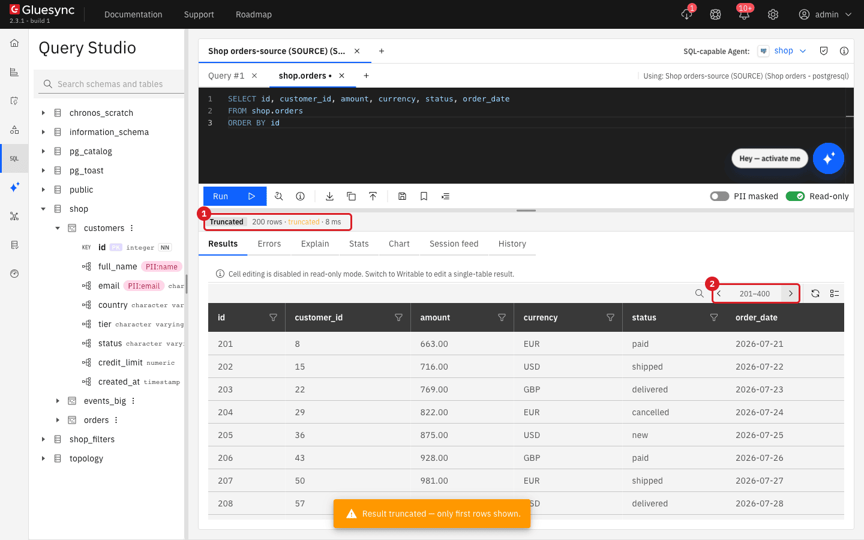Open the AI sparkle sidebar icon
864x540 pixels.
point(14,187)
